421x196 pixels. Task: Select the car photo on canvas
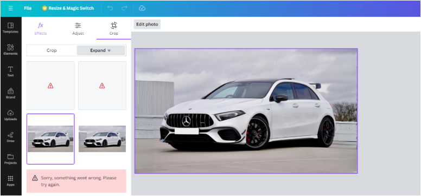point(246,111)
